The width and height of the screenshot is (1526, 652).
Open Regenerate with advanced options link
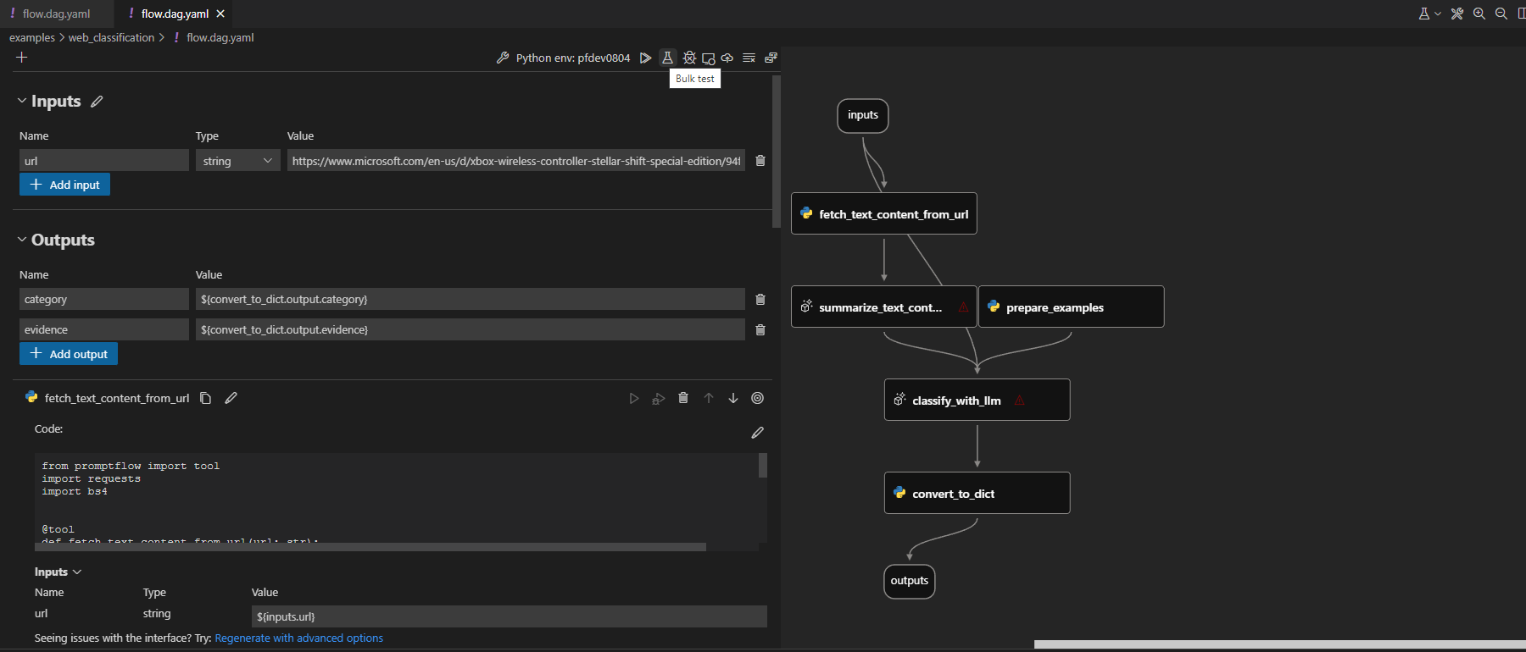[x=298, y=638]
